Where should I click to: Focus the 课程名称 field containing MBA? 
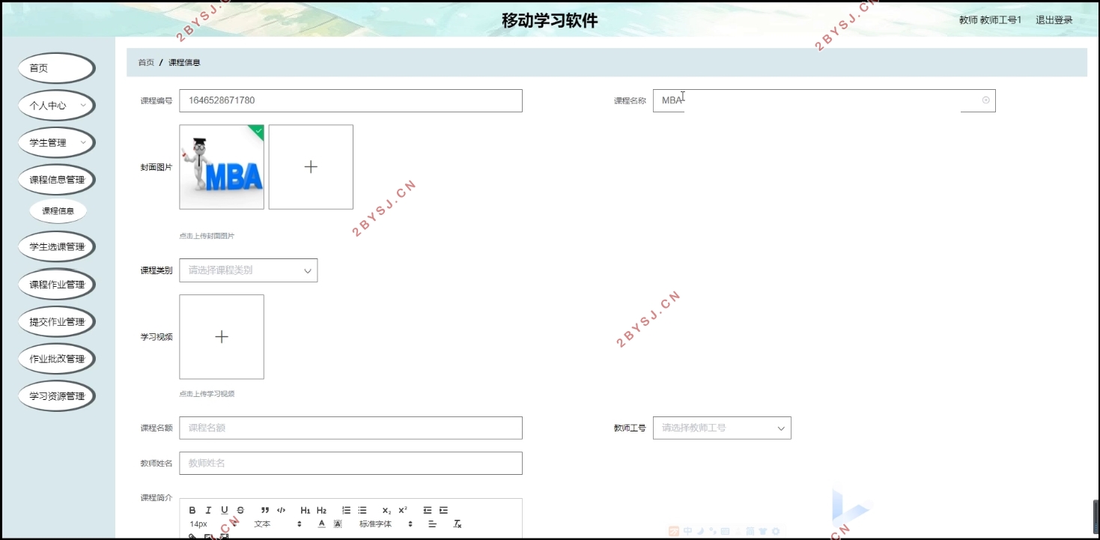coord(824,100)
